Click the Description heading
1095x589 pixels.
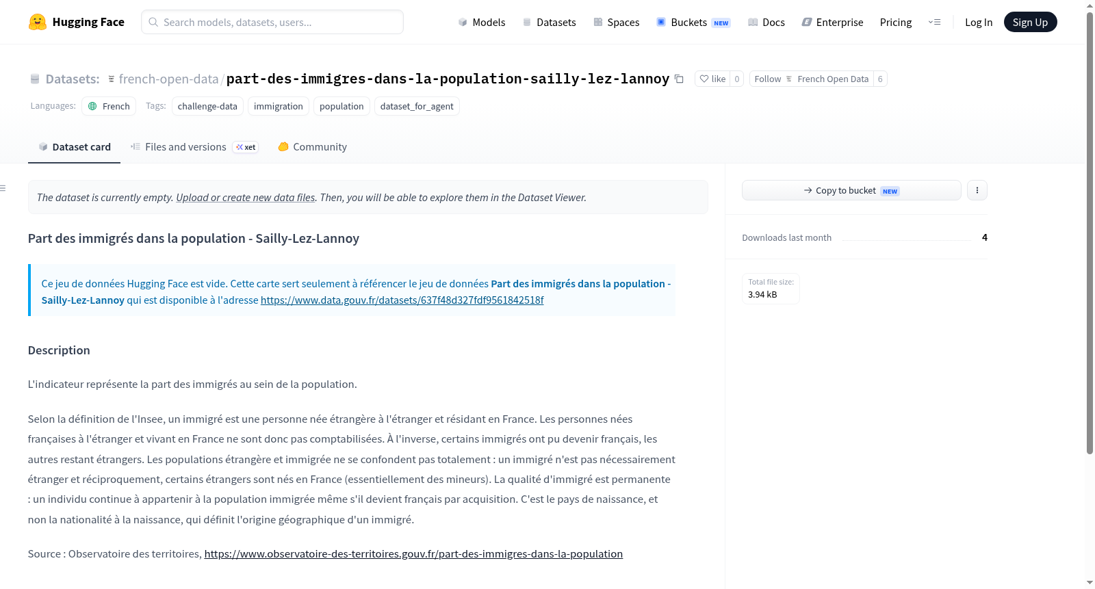coord(59,350)
